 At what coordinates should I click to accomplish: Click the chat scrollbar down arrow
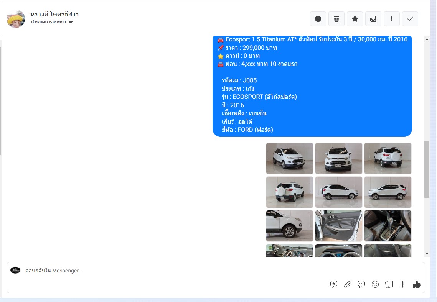[x=427, y=254]
